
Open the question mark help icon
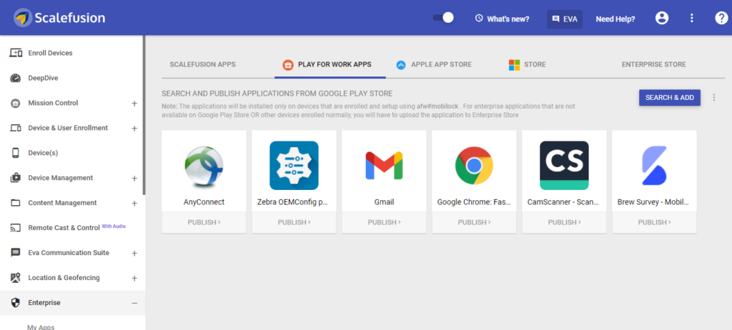721,18
